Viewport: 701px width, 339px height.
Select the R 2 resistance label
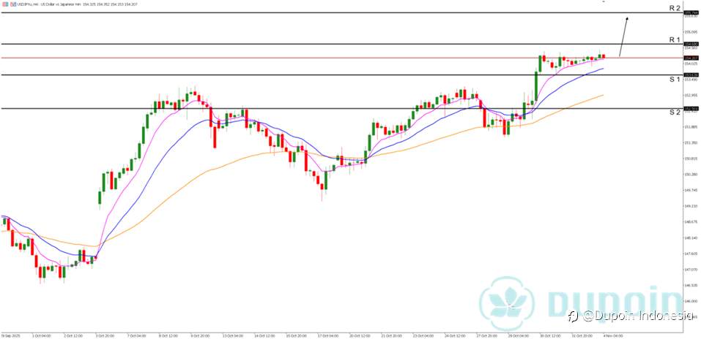[675, 8]
